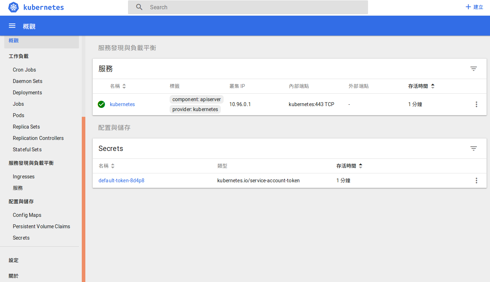Go to Replica Sets
This screenshot has width=490, height=282.
click(26, 127)
